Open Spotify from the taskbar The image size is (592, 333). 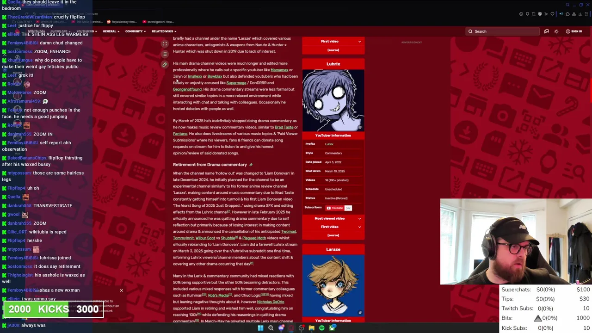tap(321, 328)
